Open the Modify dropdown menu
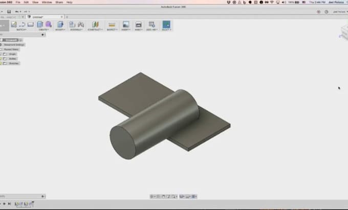This screenshot has height=210, width=348. [x=60, y=30]
